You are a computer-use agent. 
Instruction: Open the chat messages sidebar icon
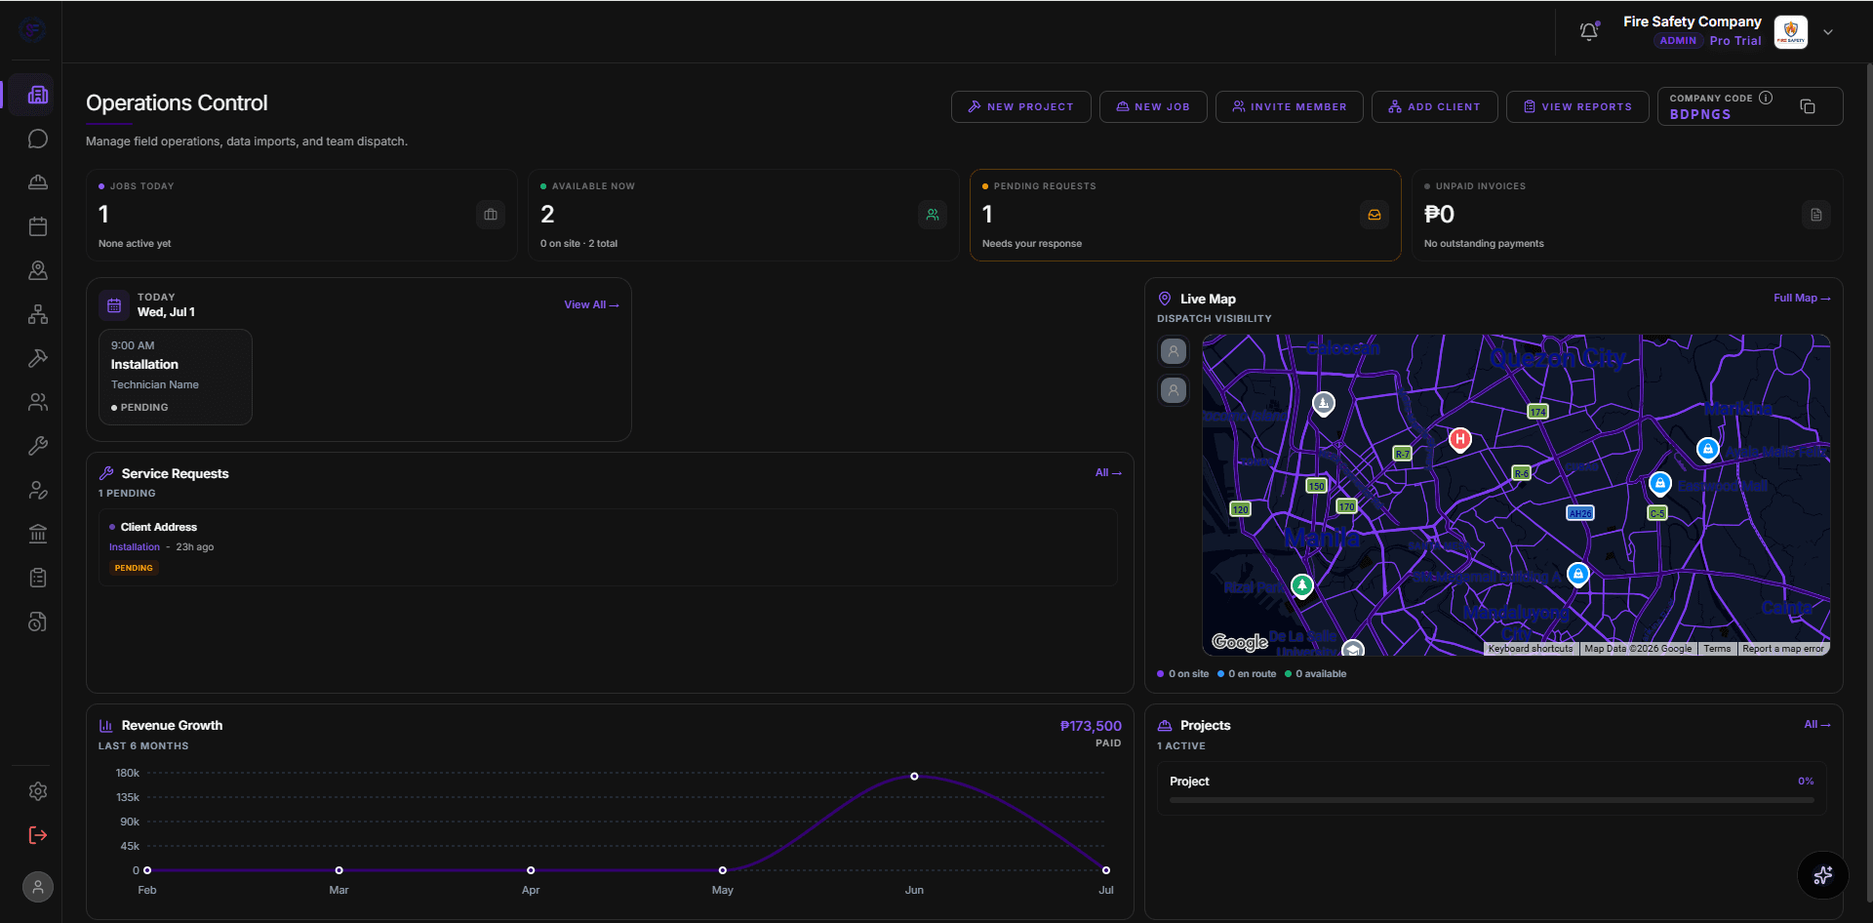tap(38, 139)
